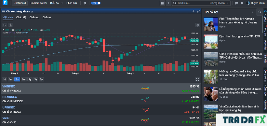267x126 pixels.
Task: Open the Công trình cao nhất article
Action: 240,56
